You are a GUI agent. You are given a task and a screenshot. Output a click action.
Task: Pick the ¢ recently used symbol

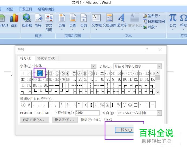point(29,105)
